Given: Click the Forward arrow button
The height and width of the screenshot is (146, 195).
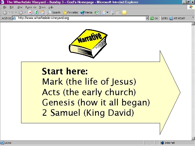Looking at the screenshot, I should [x=21, y=12].
